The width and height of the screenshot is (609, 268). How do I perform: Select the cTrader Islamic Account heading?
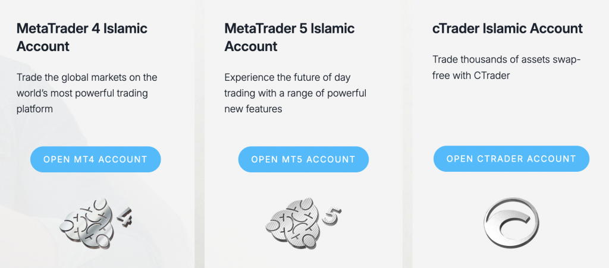click(507, 28)
